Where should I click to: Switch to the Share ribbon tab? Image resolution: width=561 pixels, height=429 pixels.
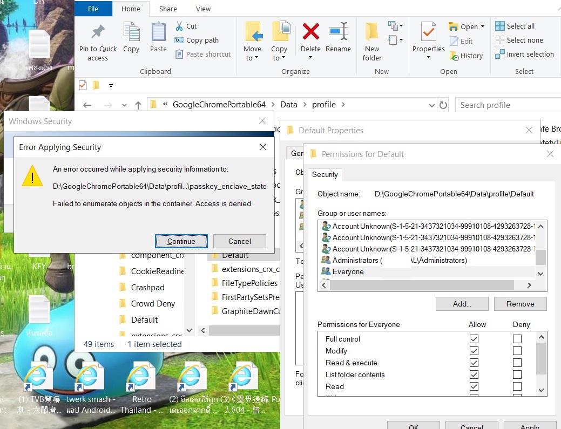(168, 9)
